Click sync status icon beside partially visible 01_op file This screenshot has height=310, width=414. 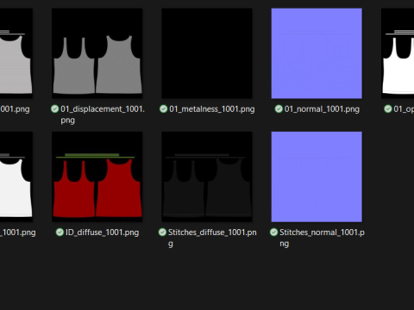(x=388, y=108)
